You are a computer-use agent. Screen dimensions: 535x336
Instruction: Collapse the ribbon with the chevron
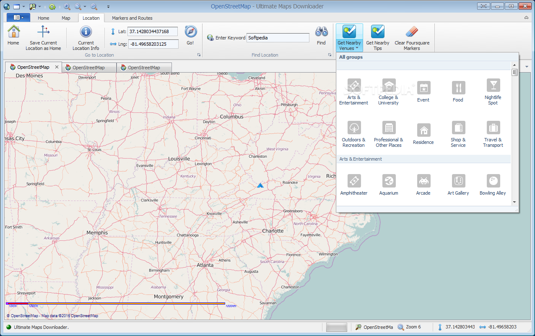pyautogui.click(x=526, y=18)
